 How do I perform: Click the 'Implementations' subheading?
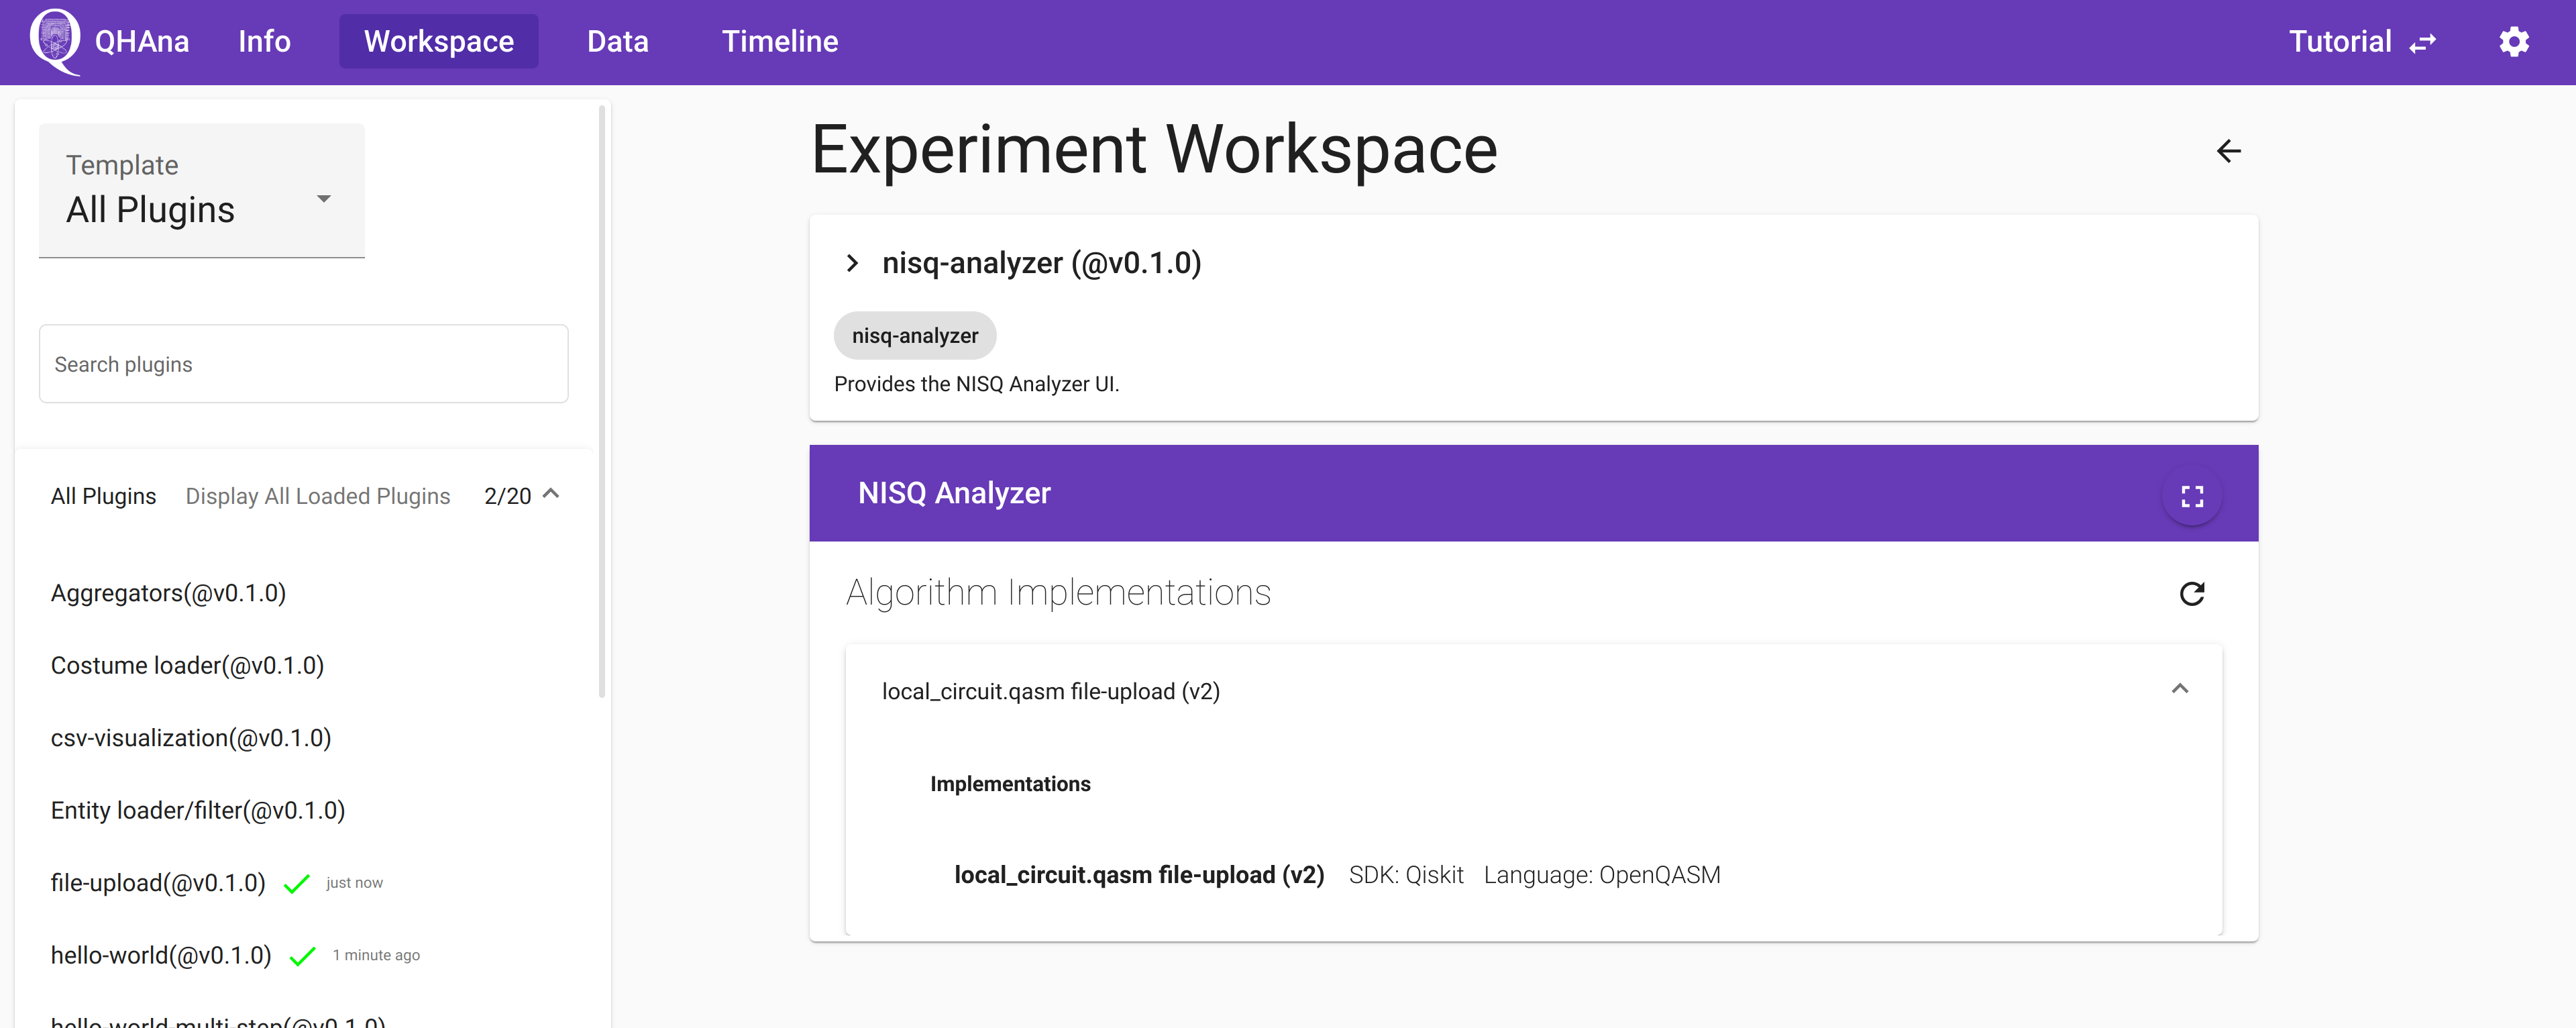(x=1010, y=784)
